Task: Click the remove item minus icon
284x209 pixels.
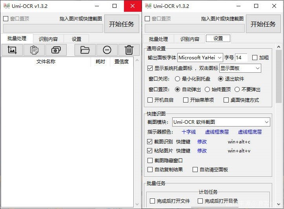Action: tap(107, 50)
